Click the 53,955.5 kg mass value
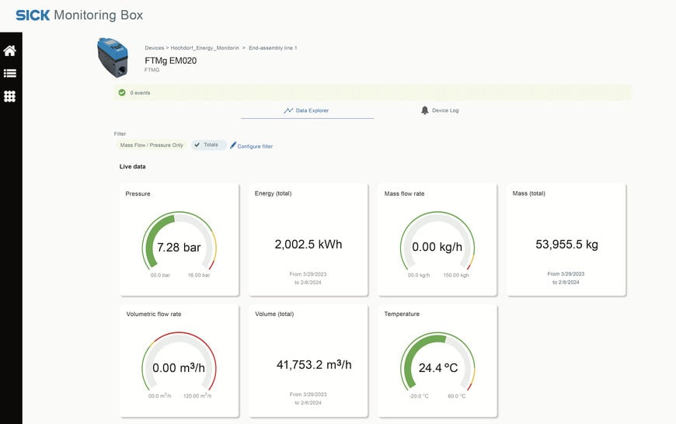Image resolution: width=676 pixels, height=424 pixels. pos(566,245)
